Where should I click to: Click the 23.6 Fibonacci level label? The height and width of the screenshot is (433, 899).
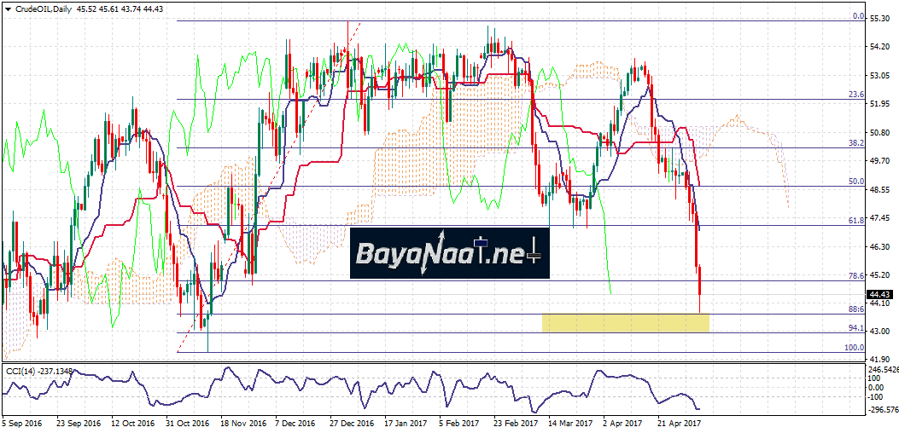pos(857,95)
